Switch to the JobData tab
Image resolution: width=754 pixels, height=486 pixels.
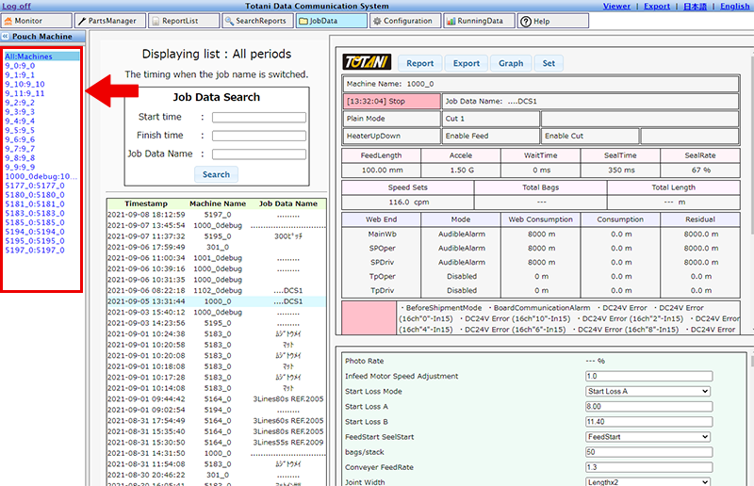point(332,20)
